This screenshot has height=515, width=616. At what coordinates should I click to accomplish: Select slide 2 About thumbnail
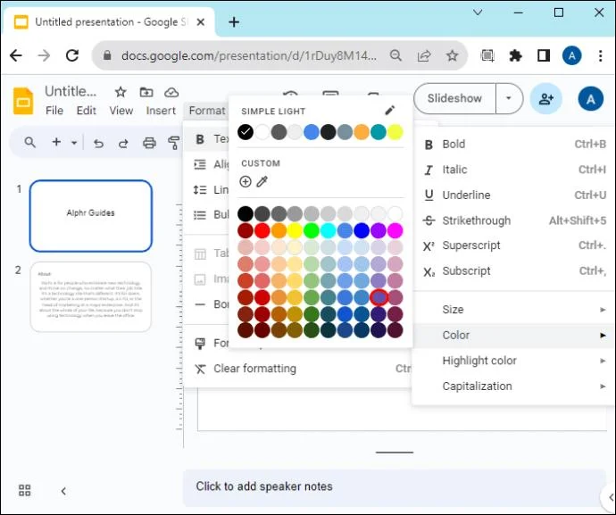pyautogui.click(x=91, y=297)
